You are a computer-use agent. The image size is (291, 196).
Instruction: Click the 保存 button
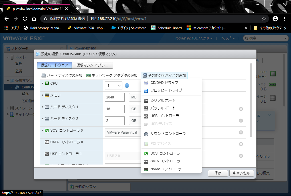[218, 173]
